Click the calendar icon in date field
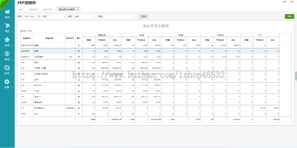The width and height of the screenshot is (297, 148). (x=39, y=16)
